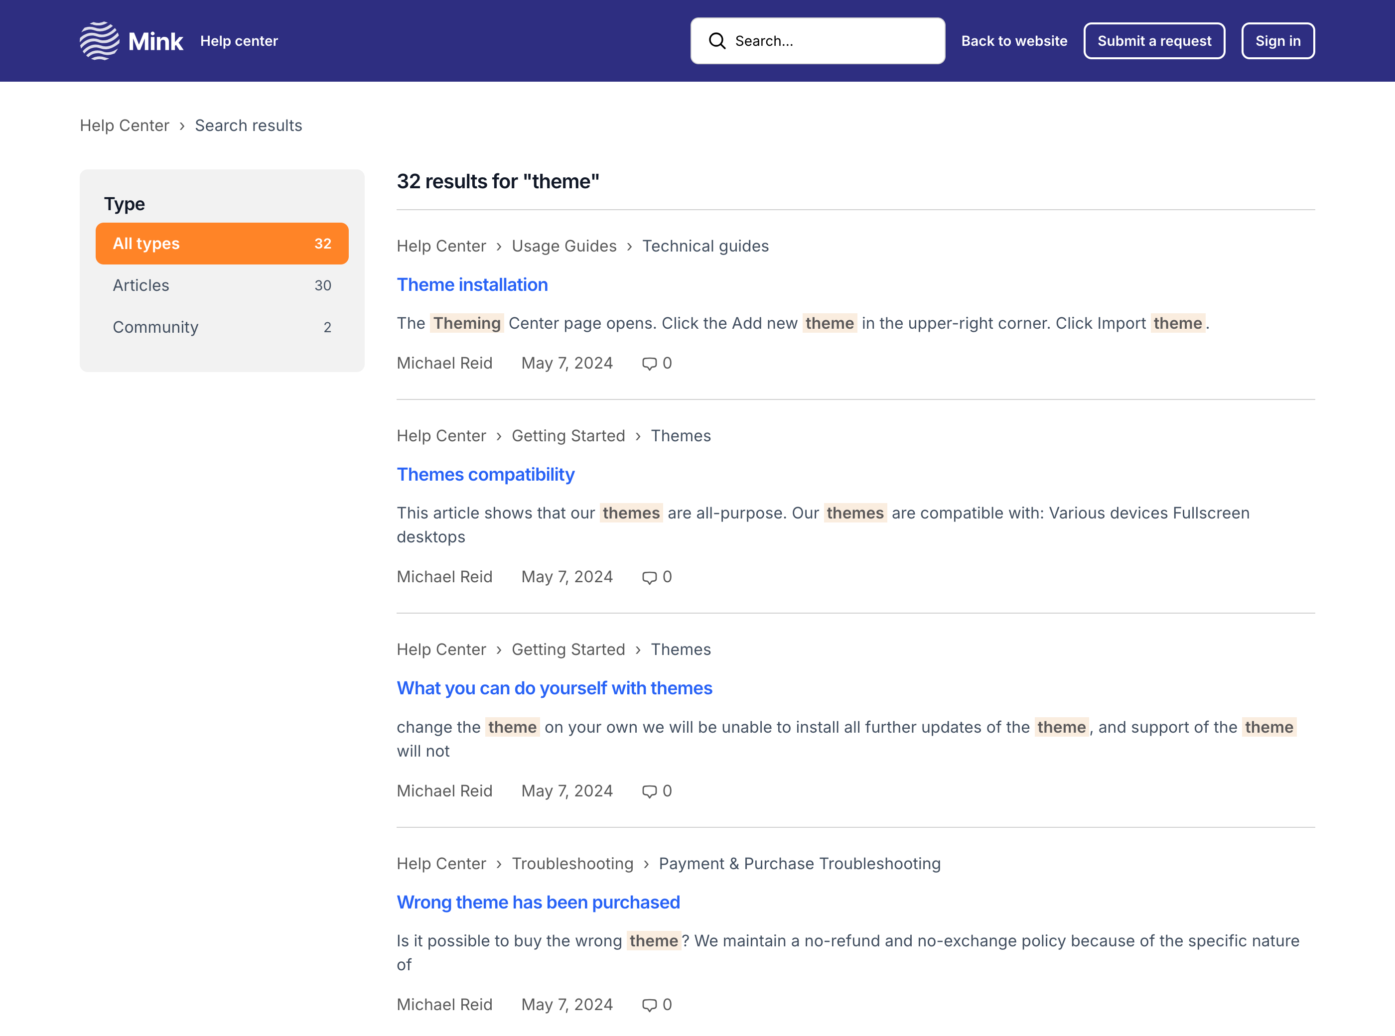Image resolution: width=1395 pixels, height=1036 pixels.
Task: Open Themes compatibility article
Action: pyautogui.click(x=485, y=474)
